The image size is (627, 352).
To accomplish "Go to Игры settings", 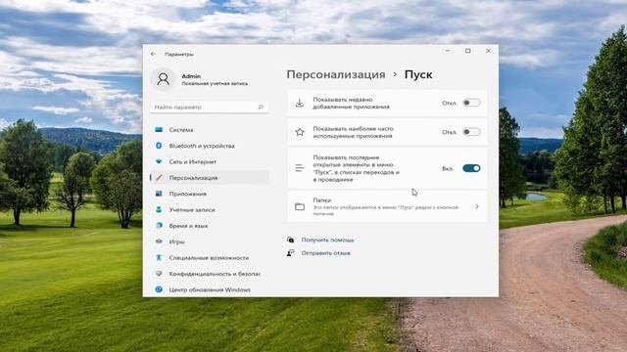I will (x=210, y=242).
